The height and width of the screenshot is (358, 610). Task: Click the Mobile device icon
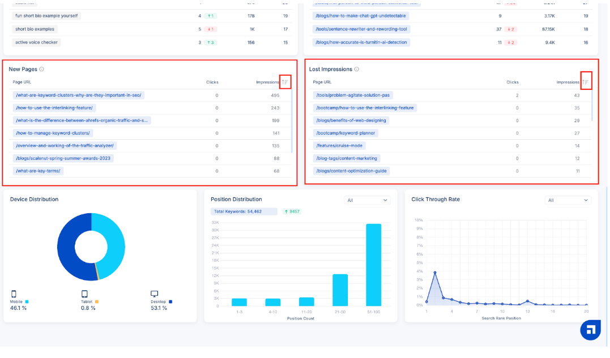(x=14, y=294)
